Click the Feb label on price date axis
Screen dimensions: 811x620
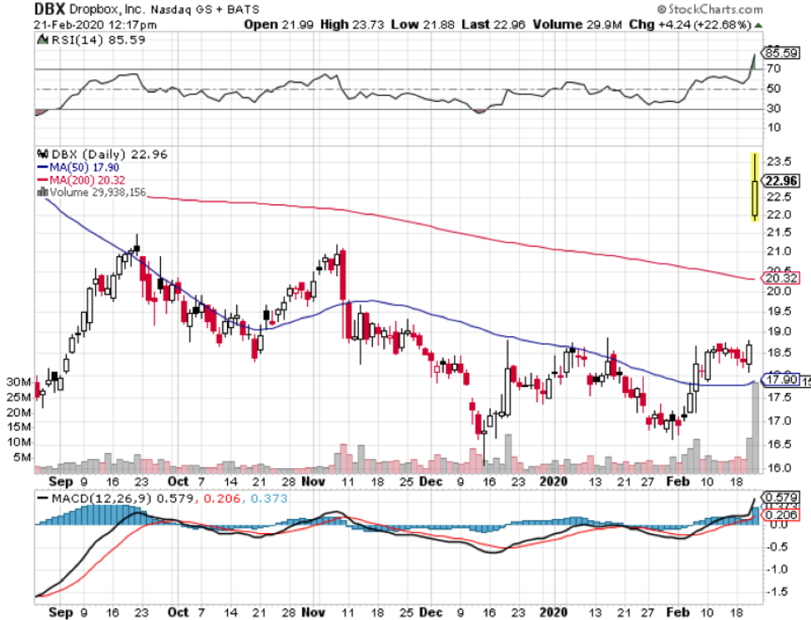678,482
